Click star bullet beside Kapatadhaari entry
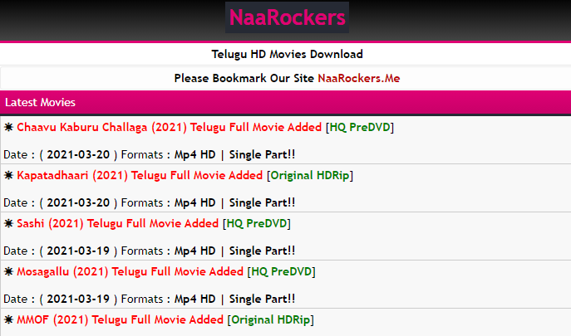Viewport: 571px width, 336px height. [x=9, y=175]
